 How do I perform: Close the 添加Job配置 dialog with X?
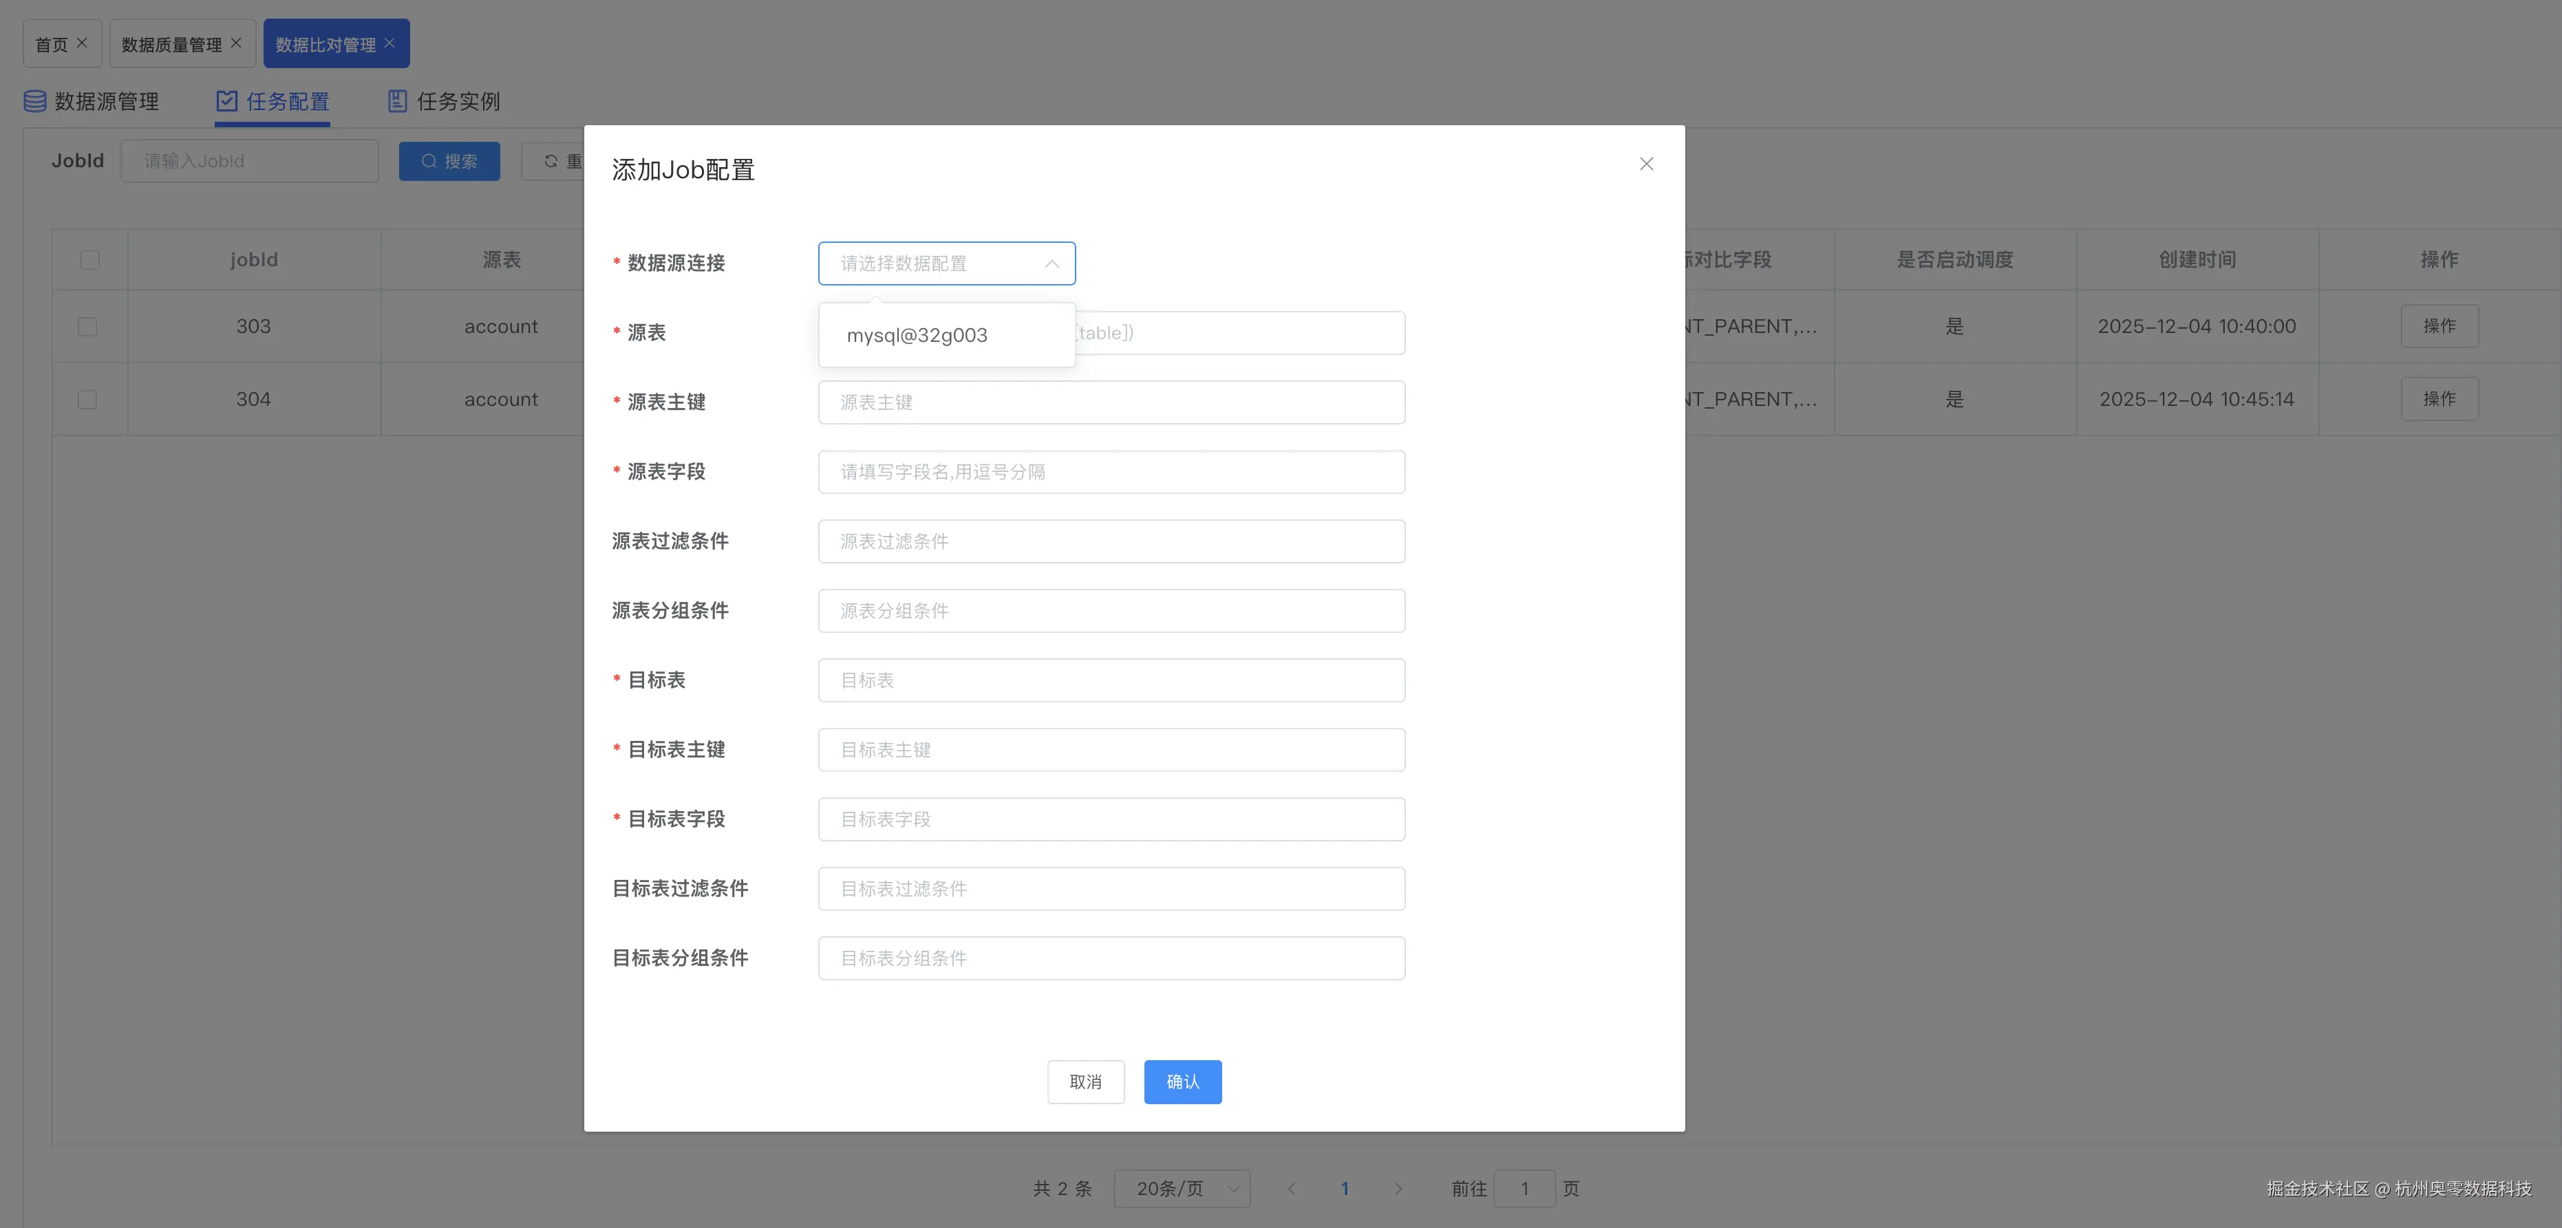pyautogui.click(x=1646, y=164)
